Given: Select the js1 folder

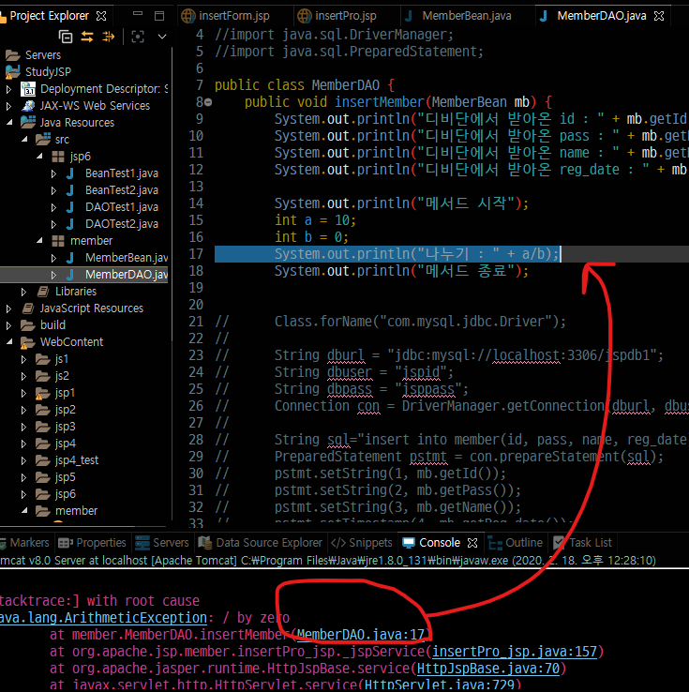Looking at the screenshot, I should point(52,359).
